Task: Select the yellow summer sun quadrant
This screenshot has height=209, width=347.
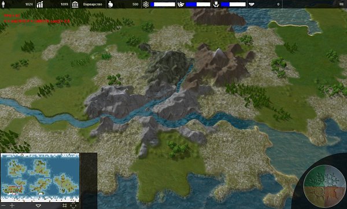Action: click(x=314, y=196)
